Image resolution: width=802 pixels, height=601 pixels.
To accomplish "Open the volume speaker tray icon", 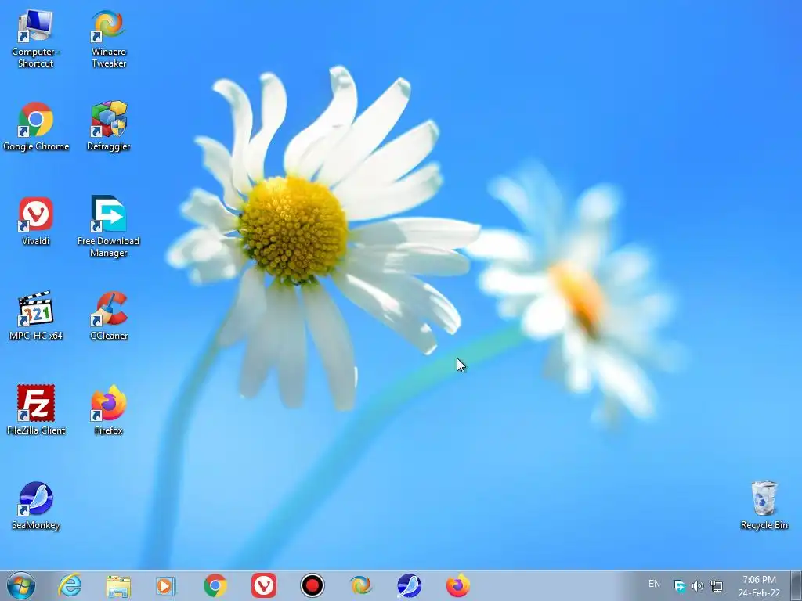I will pyautogui.click(x=697, y=586).
